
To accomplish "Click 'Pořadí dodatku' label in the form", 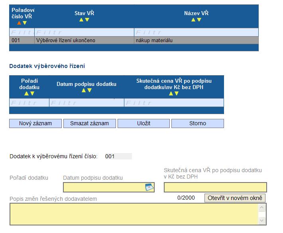I will click(x=29, y=178).
